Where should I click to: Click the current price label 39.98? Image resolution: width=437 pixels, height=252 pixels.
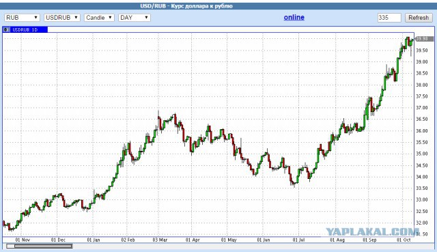(424, 39)
